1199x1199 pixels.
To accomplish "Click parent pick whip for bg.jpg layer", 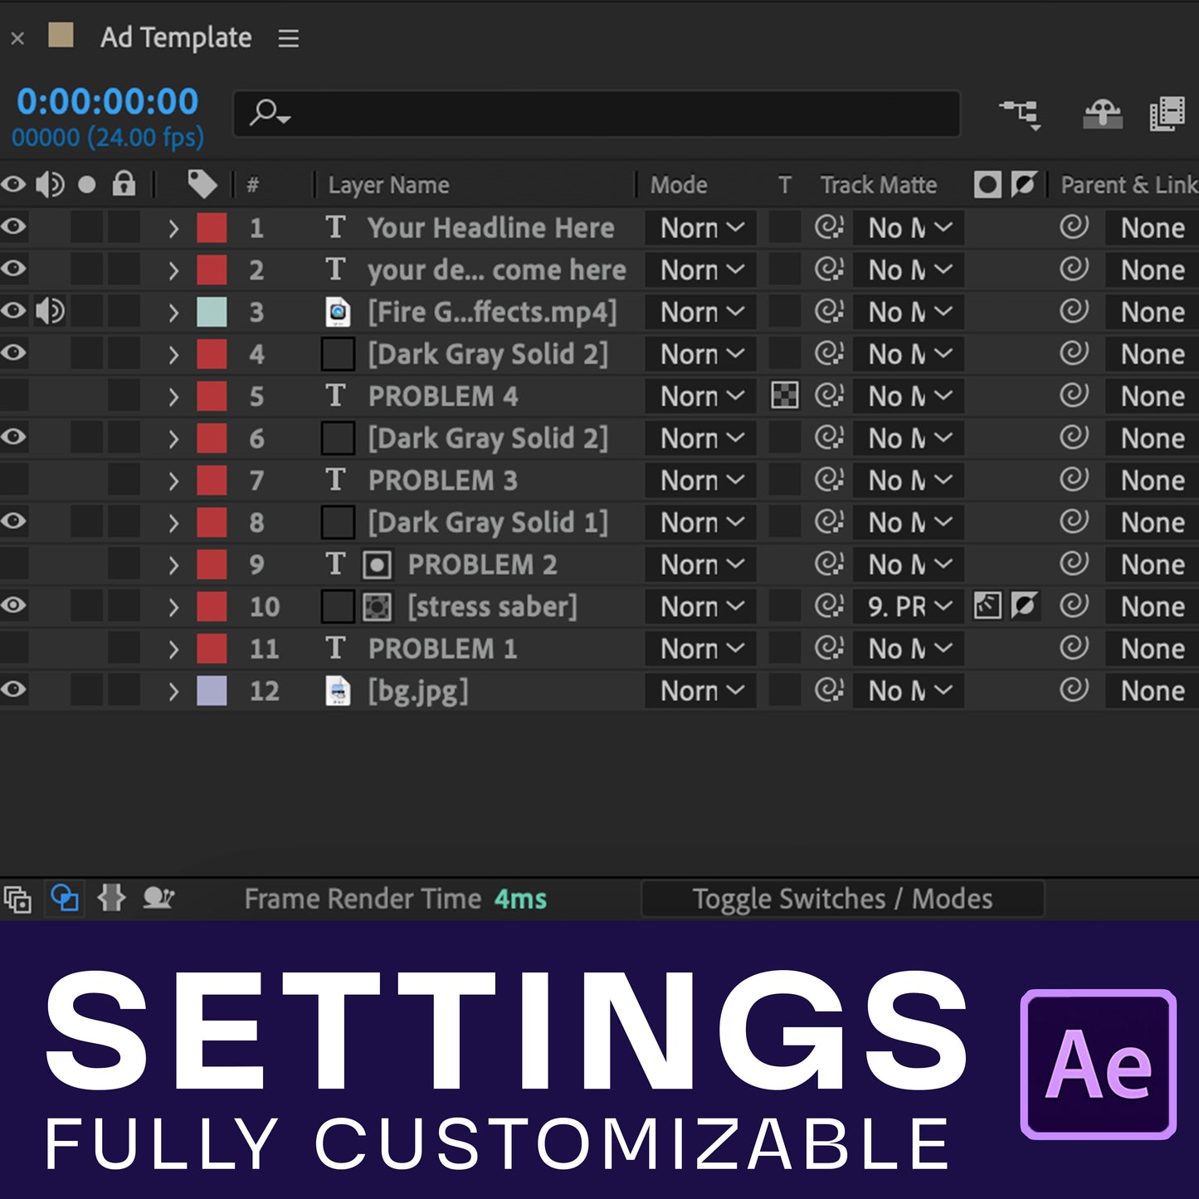I will pyautogui.click(x=1074, y=690).
